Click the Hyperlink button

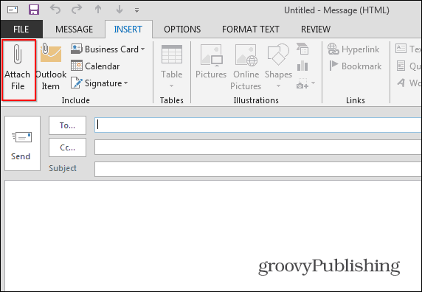coord(353,49)
